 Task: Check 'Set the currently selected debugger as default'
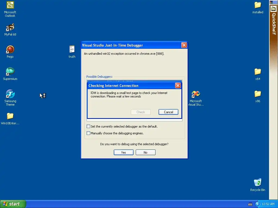tap(88, 126)
